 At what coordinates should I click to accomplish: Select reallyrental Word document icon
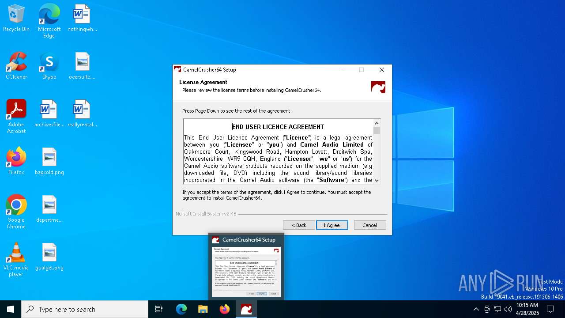click(82, 114)
